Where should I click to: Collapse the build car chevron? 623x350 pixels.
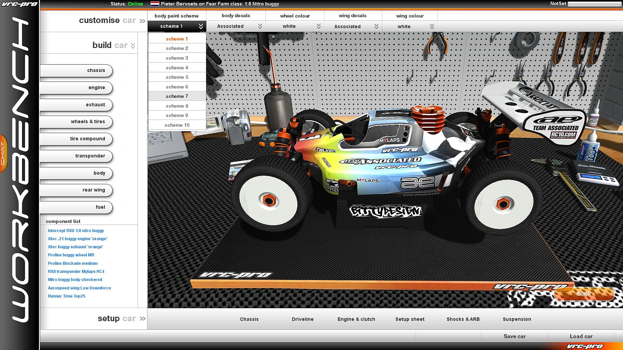click(x=133, y=46)
